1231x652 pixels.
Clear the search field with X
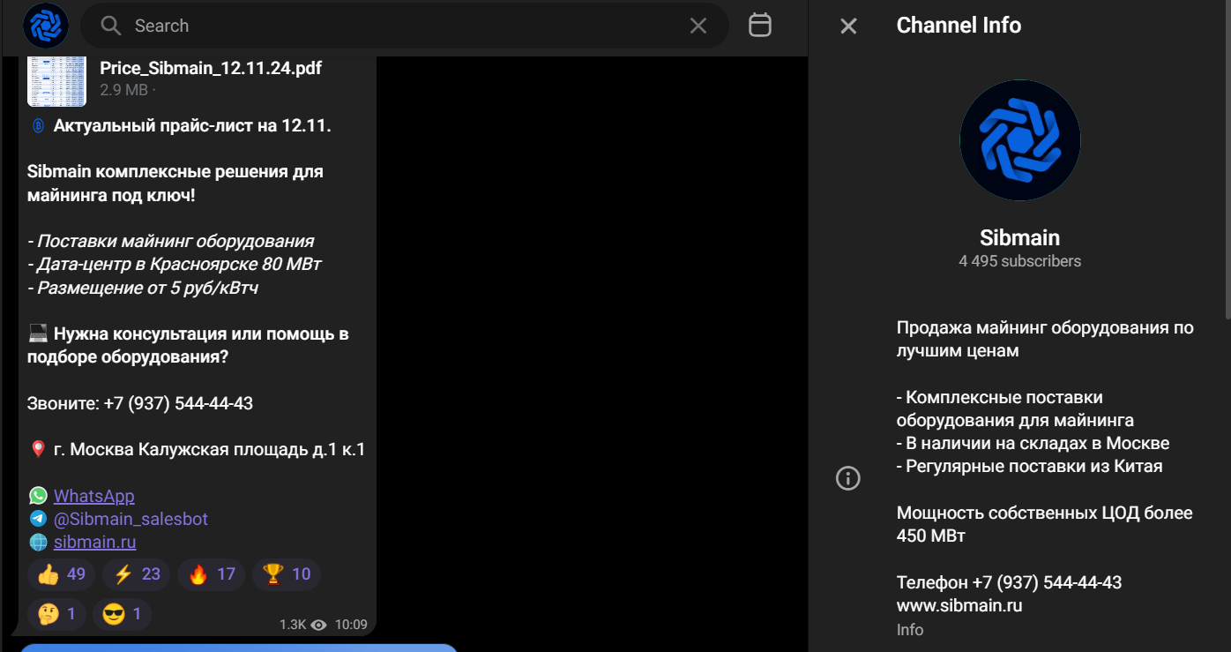(x=698, y=26)
